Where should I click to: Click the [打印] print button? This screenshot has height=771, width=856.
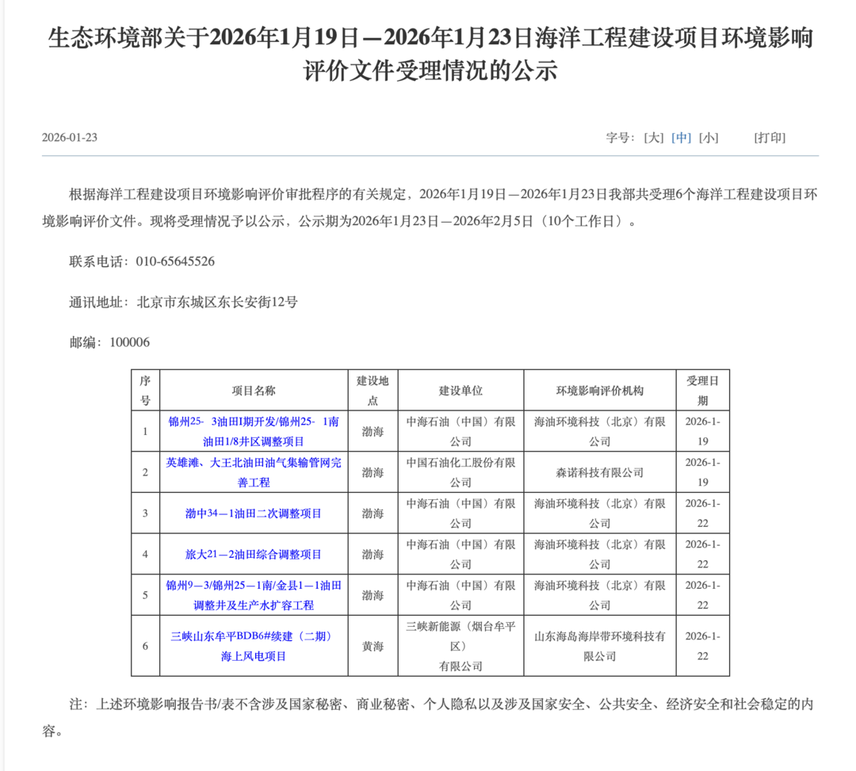[770, 138]
